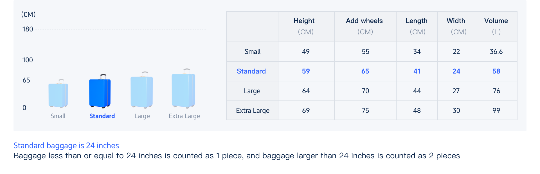
Task: Click 'Standard baggage is 24 inches' text
Action: (66, 145)
